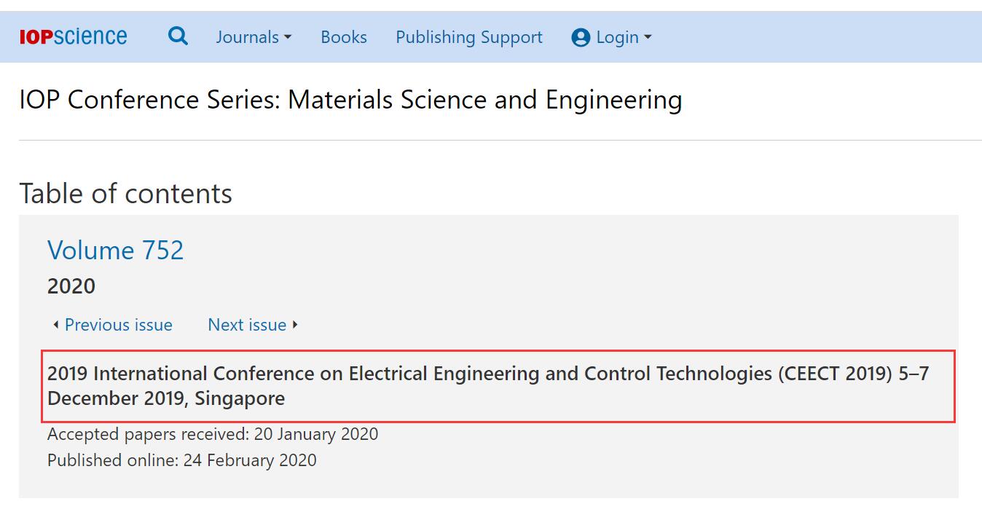Screen dimensions: 982x520
Task: Go to Next issue
Action: [247, 325]
